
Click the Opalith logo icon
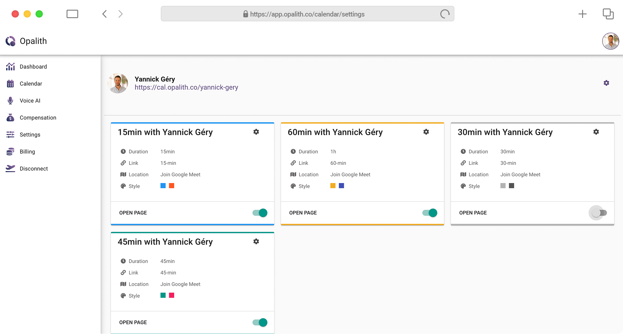[x=11, y=41]
